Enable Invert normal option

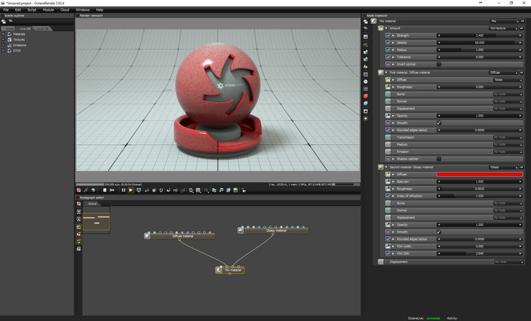coord(438,64)
